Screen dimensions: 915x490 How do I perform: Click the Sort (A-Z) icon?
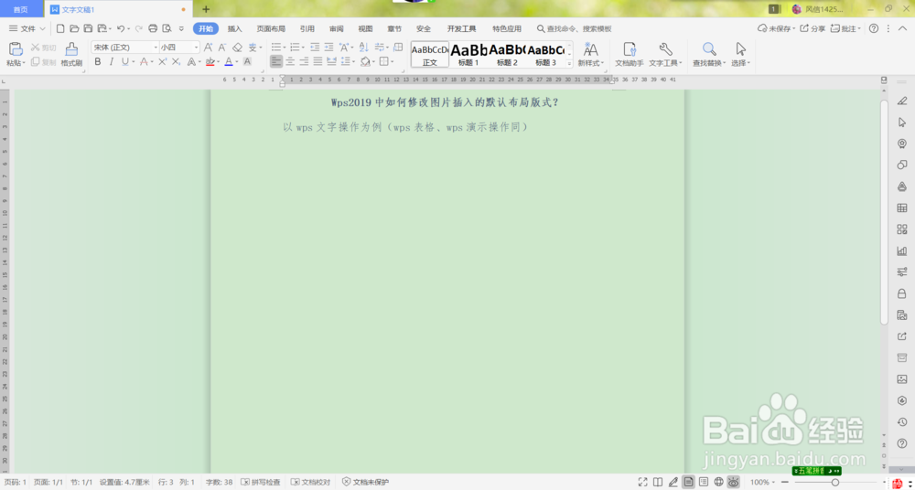coord(363,48)
